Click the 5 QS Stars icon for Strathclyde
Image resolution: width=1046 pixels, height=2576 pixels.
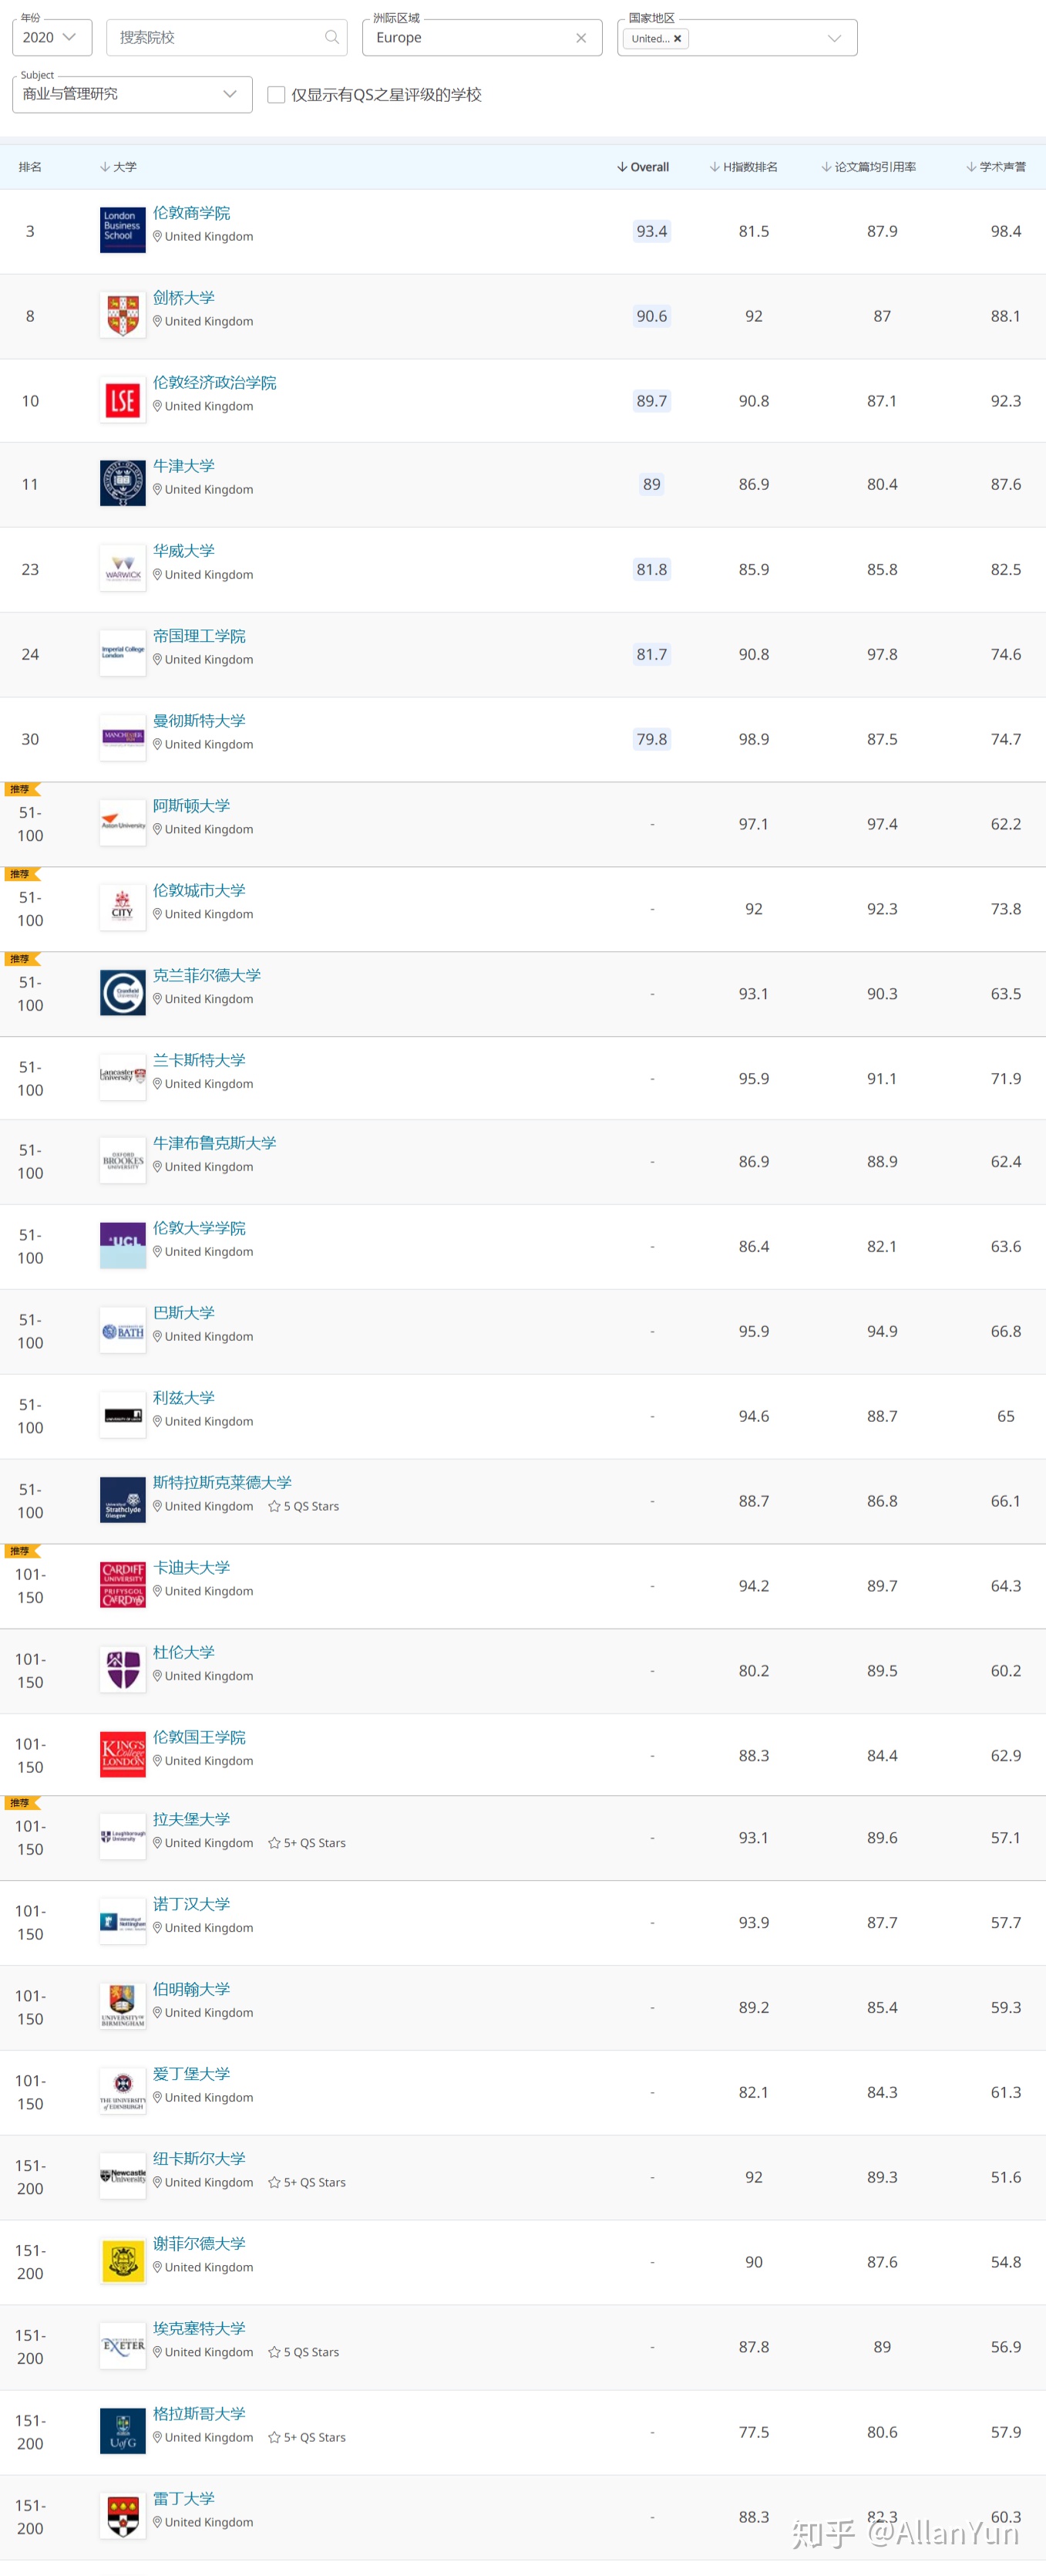(x=274, y=1506)
